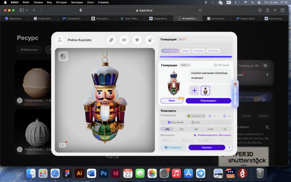Screen dimensions: 291x182
Task: Open generation История history
Action: pos(221,65)
